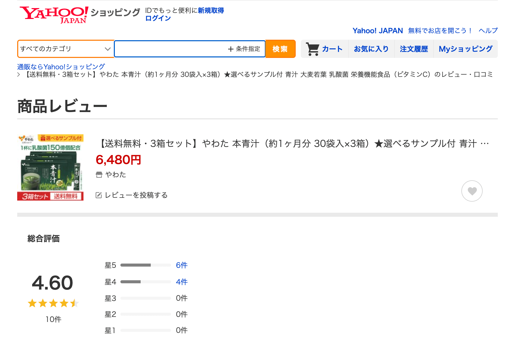Click the 総合評価 label
This screenshot has width=514, height=345.
(44, 239)
